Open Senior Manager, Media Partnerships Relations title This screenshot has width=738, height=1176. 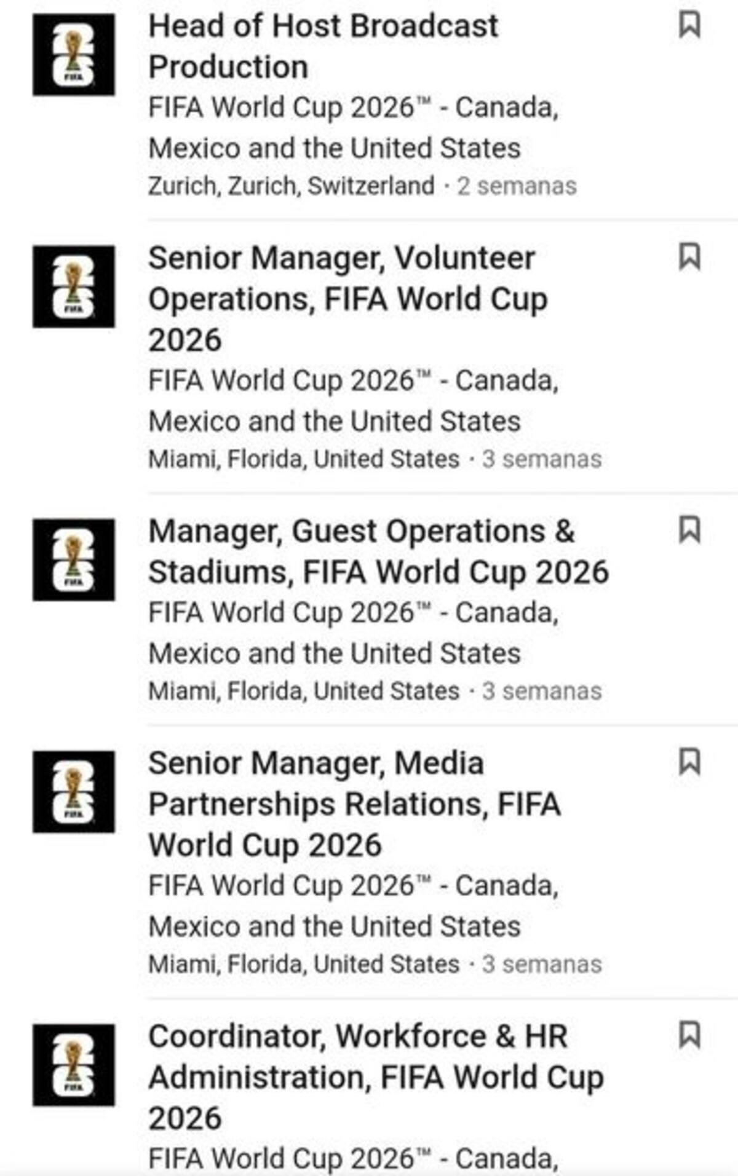354,803
